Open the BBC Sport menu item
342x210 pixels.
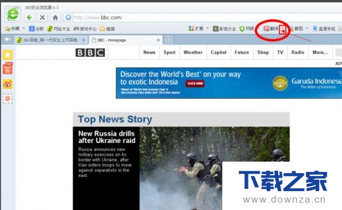(x=170, y=52)
